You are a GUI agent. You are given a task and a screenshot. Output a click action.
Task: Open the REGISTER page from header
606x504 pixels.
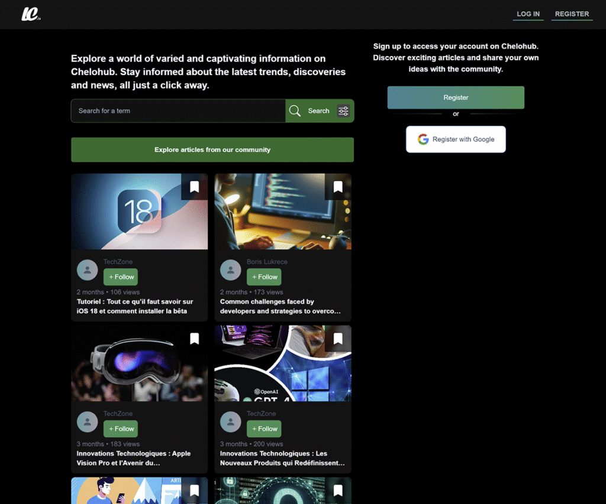[x=572, y=14]
